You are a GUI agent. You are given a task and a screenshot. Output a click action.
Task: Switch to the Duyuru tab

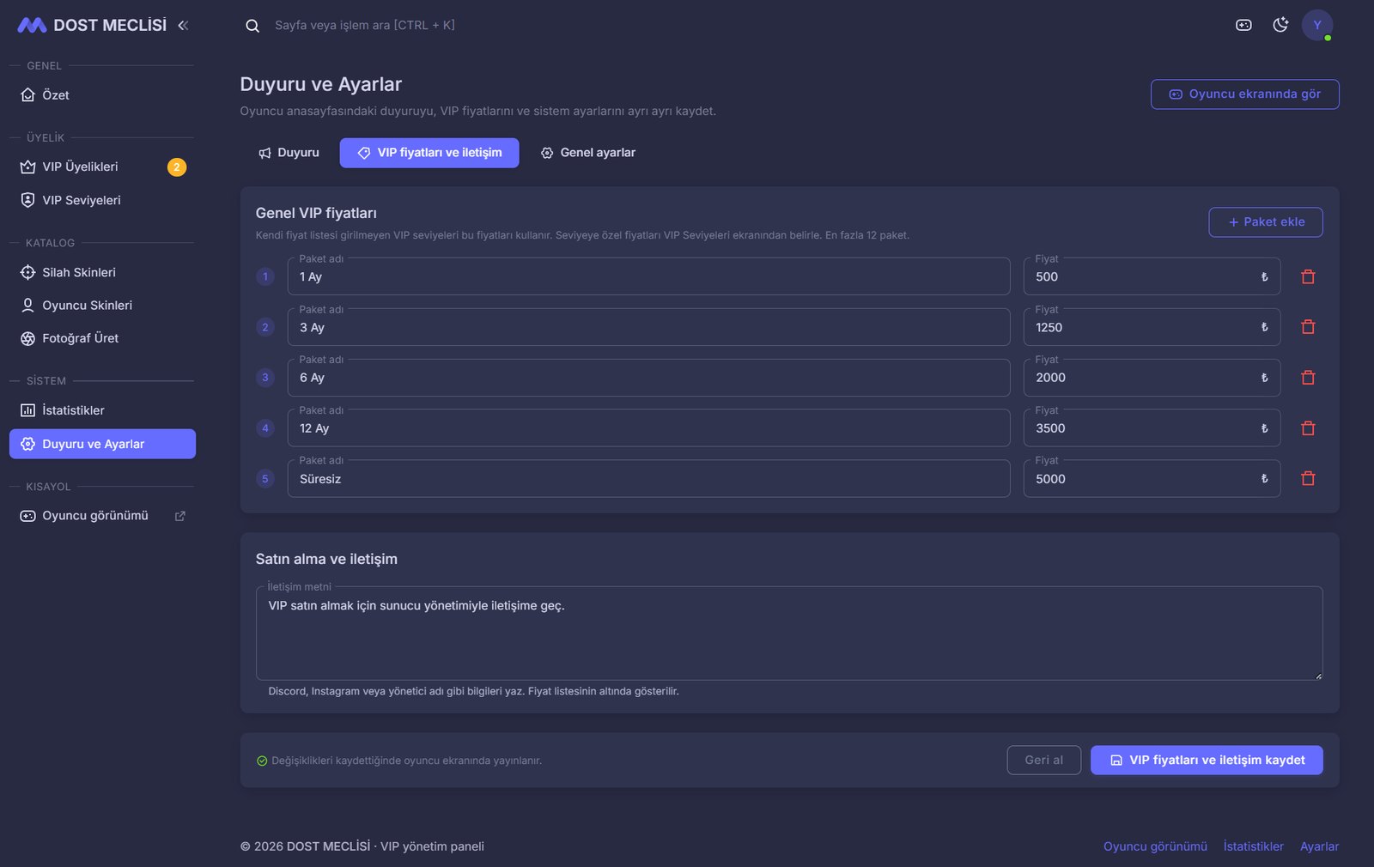click(x=289, y=153)
